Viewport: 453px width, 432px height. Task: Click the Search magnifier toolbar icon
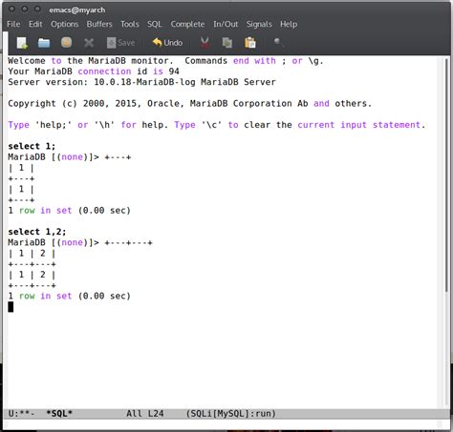tap(278, 42)
